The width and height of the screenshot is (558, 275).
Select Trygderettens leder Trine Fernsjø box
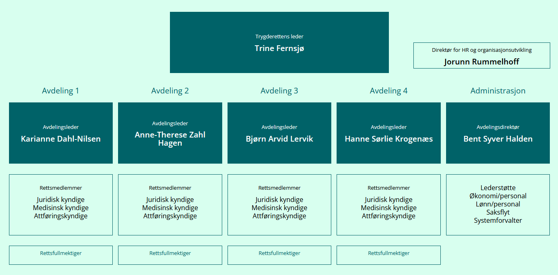[279, 42]
